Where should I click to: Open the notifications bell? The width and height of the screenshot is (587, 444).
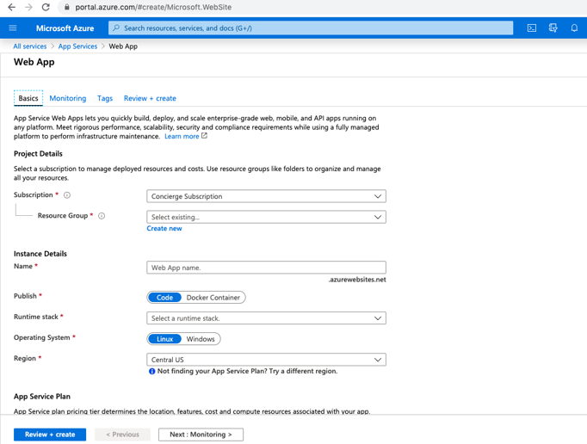574,28
